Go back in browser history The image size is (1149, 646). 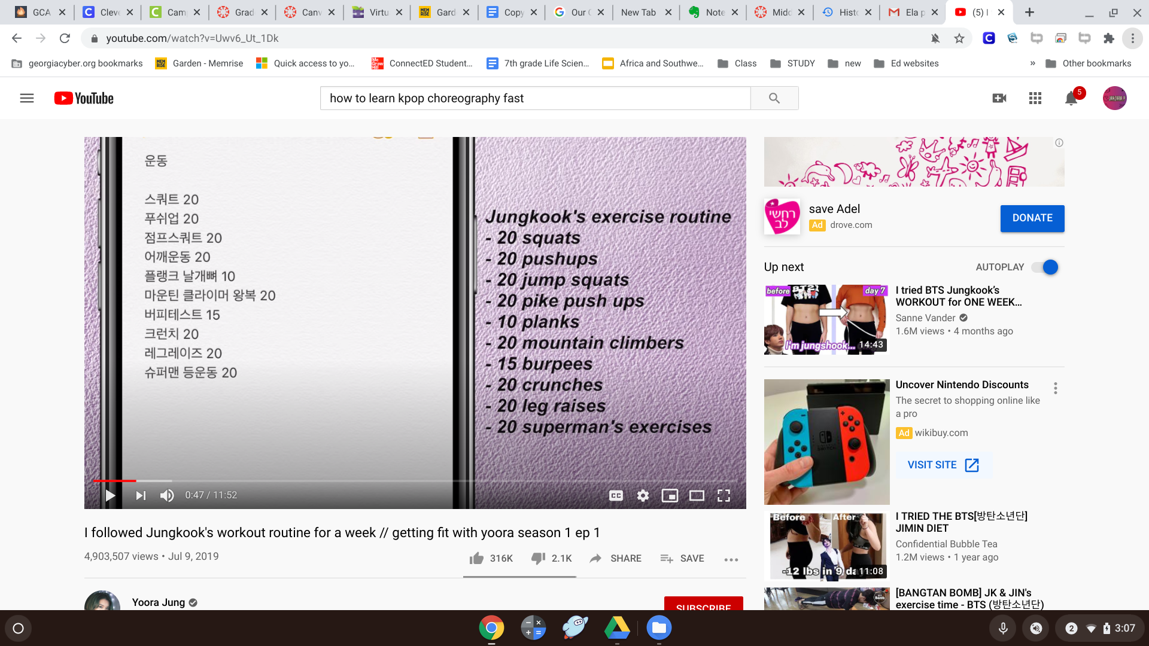[x=17, y=38]
